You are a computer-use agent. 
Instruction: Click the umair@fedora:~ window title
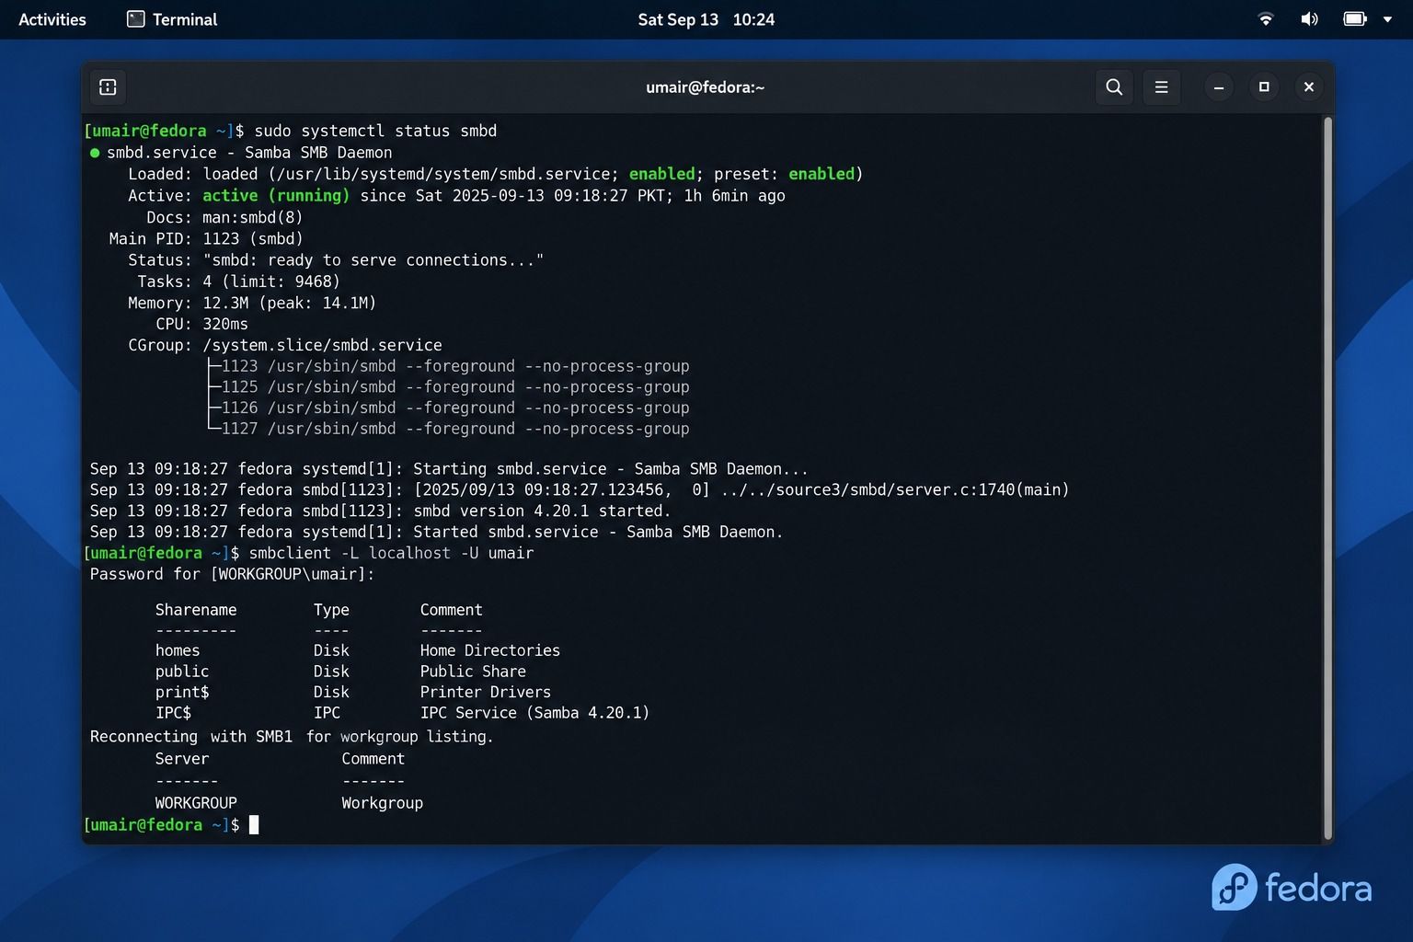pos(706,87)
